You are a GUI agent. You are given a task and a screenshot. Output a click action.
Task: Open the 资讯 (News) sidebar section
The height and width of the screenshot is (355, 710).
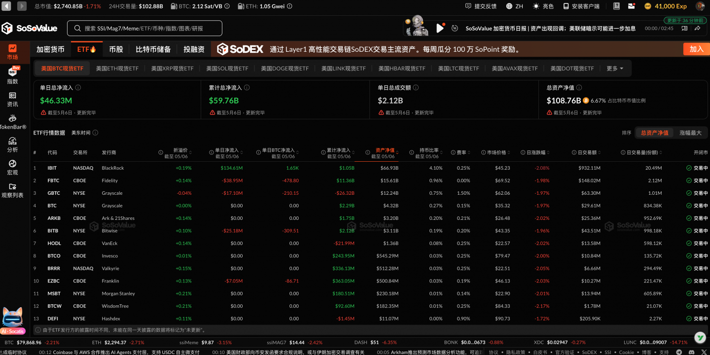pos(12,99)
